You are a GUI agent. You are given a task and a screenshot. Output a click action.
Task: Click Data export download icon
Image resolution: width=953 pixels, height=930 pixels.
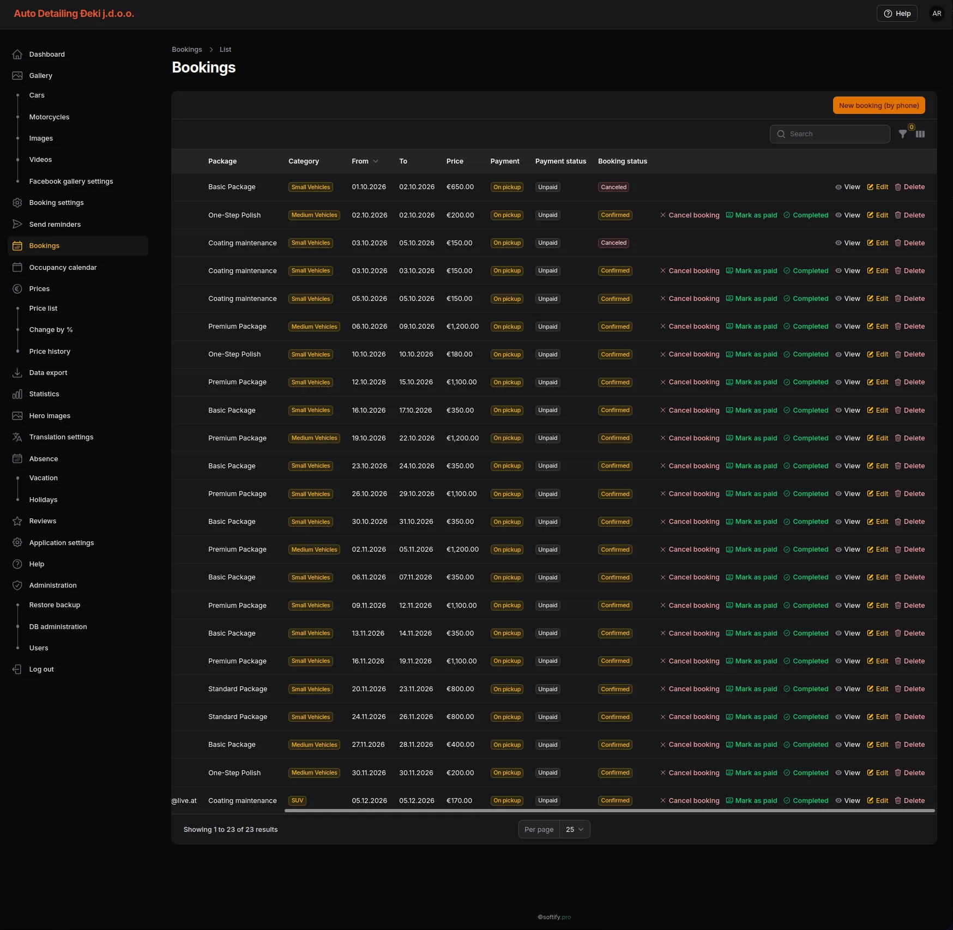17,373
